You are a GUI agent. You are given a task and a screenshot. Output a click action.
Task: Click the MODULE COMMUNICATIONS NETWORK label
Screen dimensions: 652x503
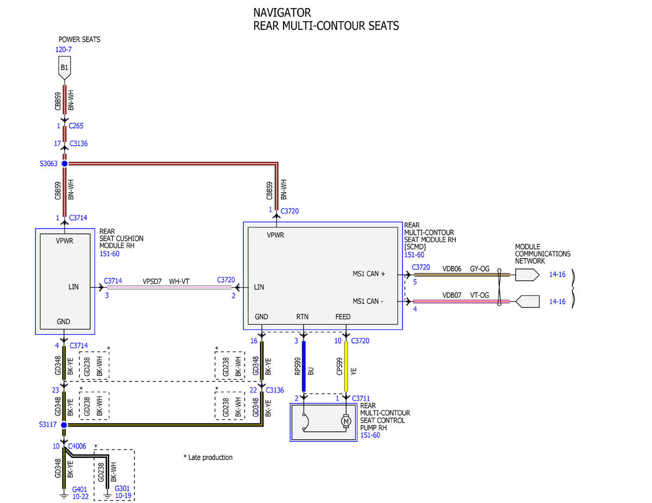pyautogui.click(x=543, y=254)
